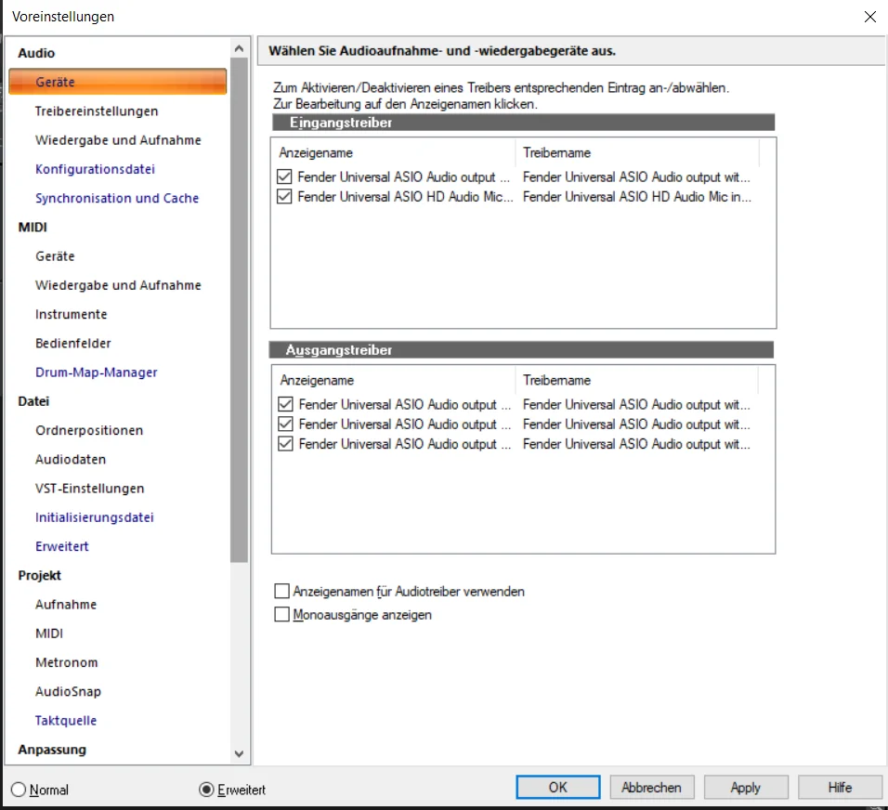
Task: Close the Voreinstellungen dialog
Action: click(869, 17)
